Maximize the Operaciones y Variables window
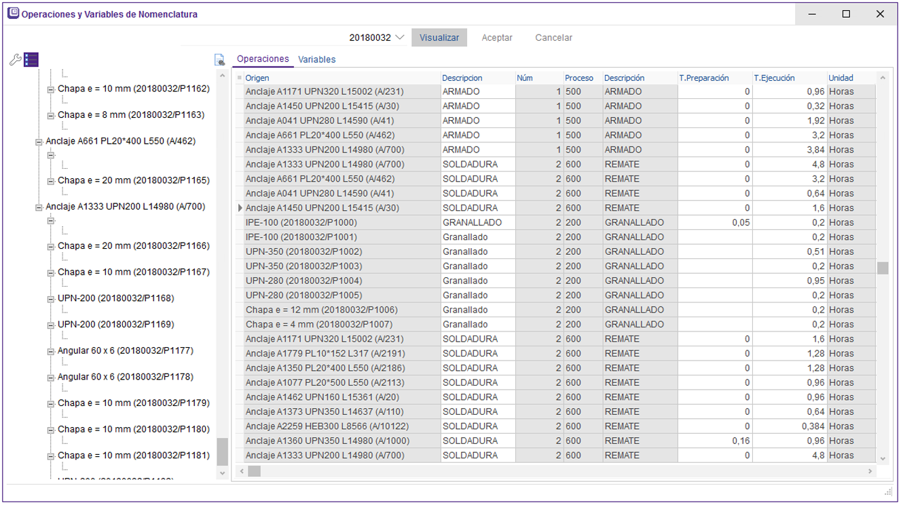The image size is (901, 505). point(846,14)
